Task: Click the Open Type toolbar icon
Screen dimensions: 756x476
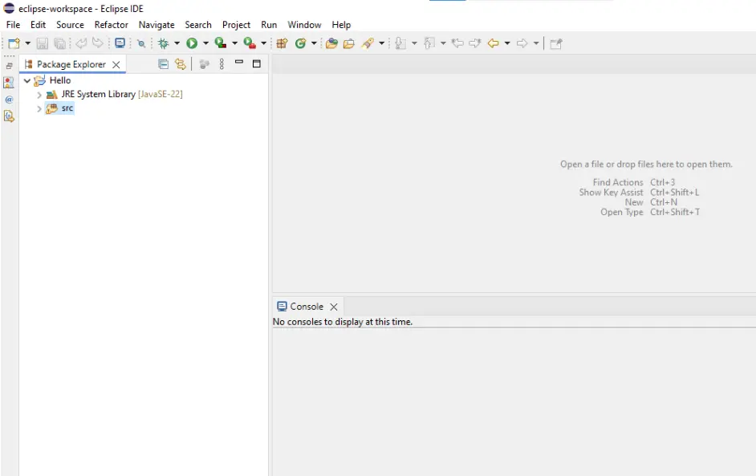Action: pyautogui.click(x=331, y=43)
